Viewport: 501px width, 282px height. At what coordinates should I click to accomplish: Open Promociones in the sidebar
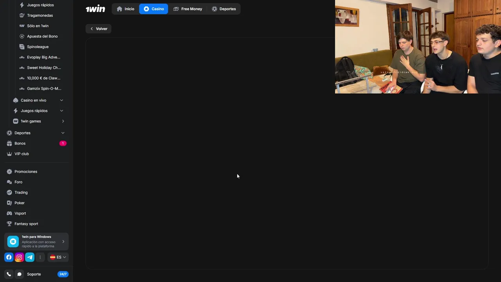26,172
